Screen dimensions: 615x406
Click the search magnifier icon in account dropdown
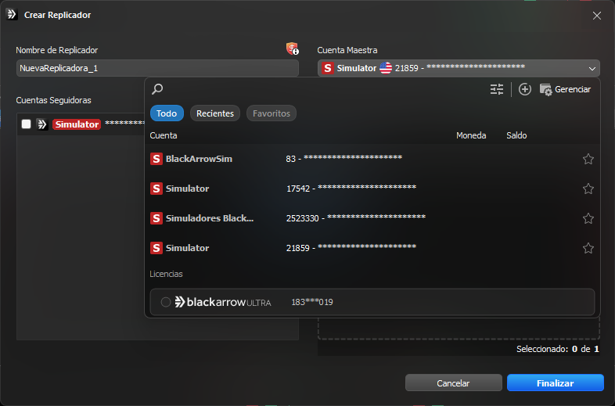click(157, 89)
